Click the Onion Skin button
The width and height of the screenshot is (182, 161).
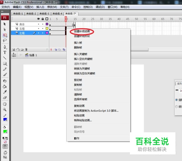[56, 50]
